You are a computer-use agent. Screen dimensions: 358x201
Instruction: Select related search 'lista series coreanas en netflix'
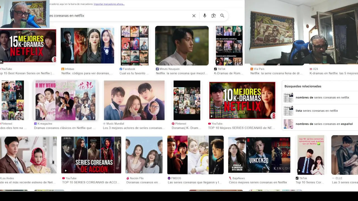pyautogui.click(x=321, y=111)
